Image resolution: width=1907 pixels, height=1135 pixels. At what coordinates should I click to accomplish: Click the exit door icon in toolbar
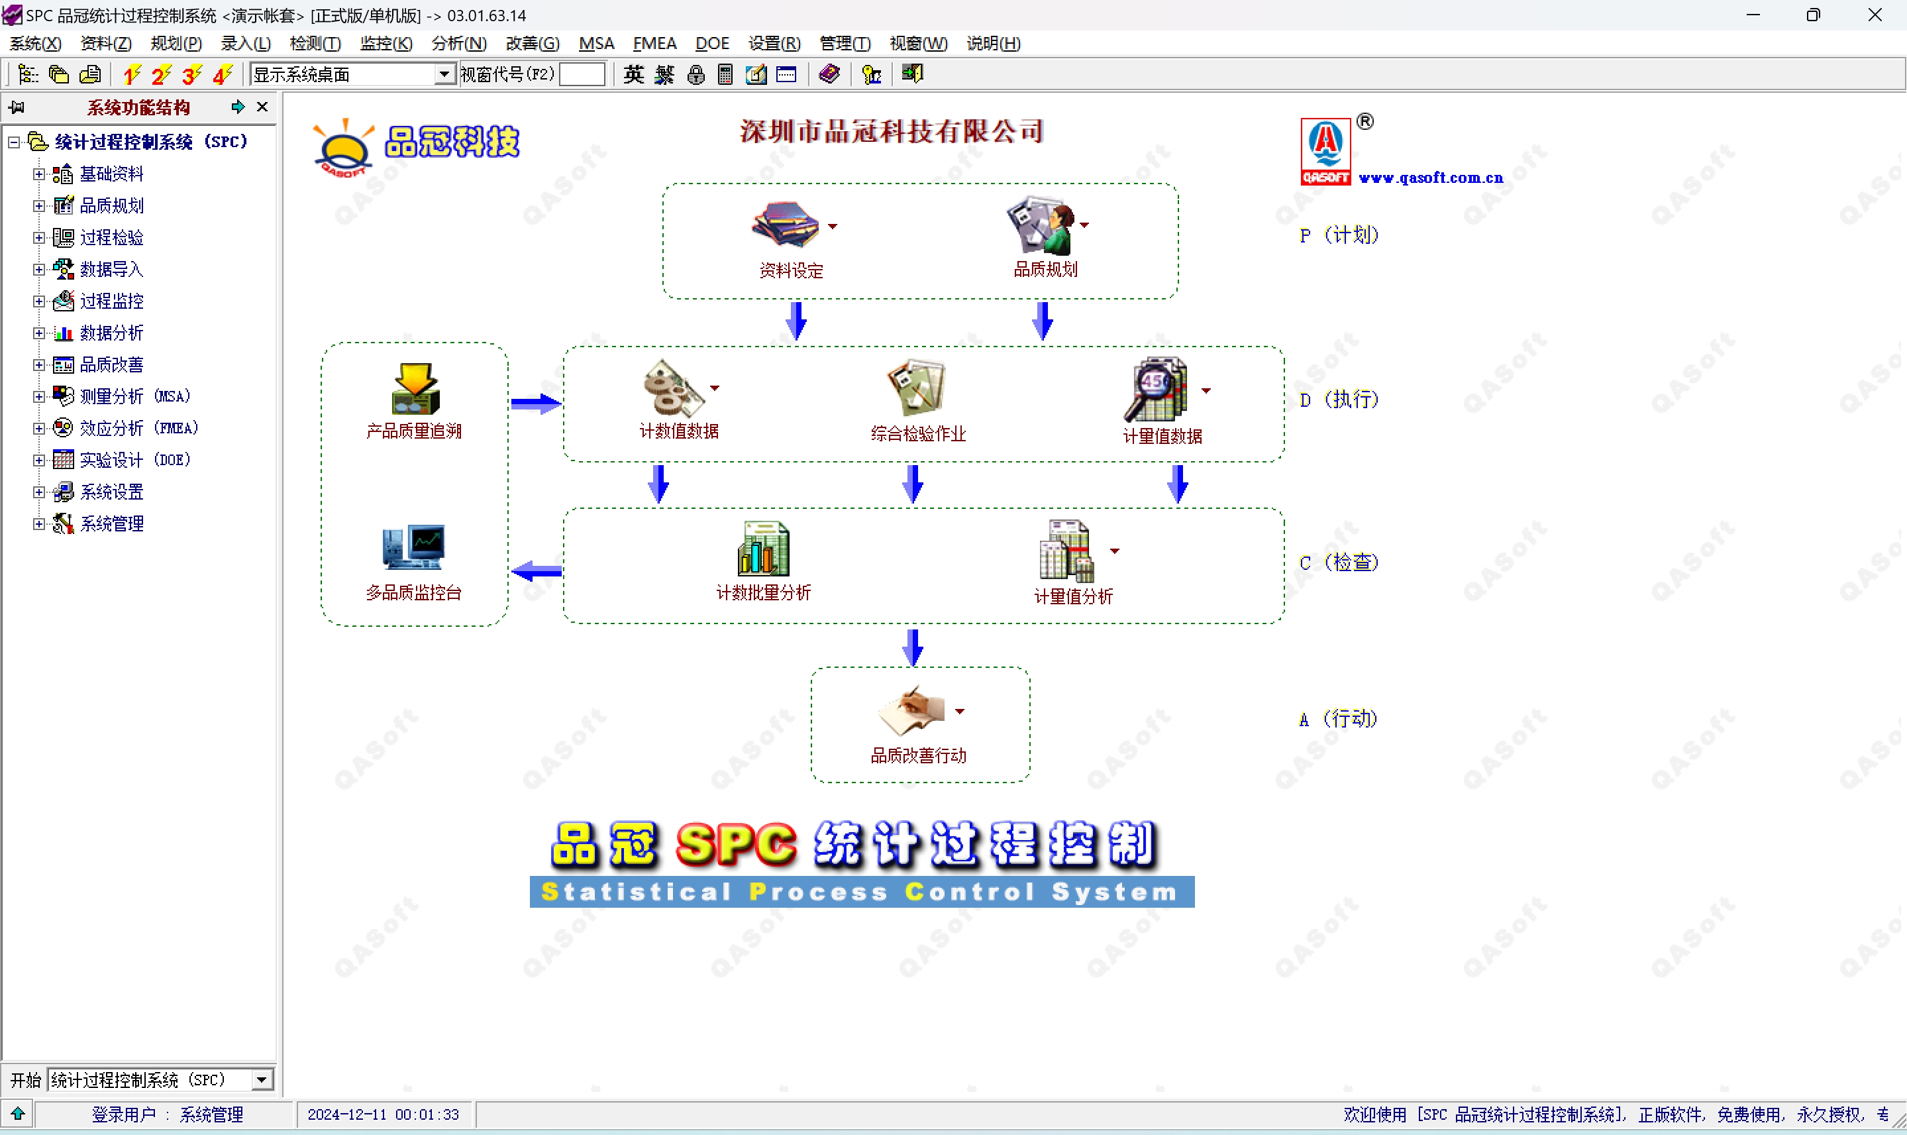click(x=912, y=74)
